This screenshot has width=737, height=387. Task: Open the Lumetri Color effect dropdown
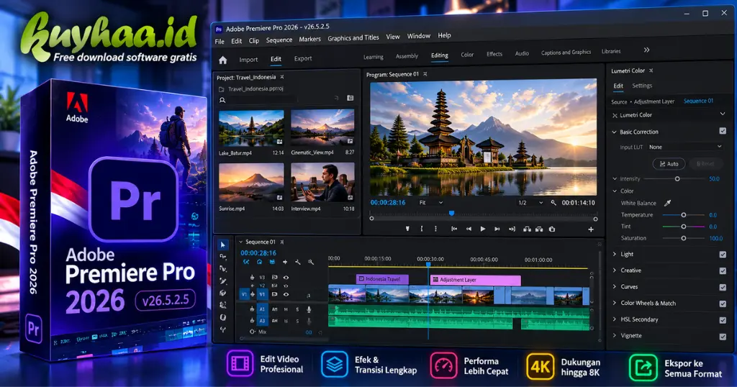click(723, 114)
